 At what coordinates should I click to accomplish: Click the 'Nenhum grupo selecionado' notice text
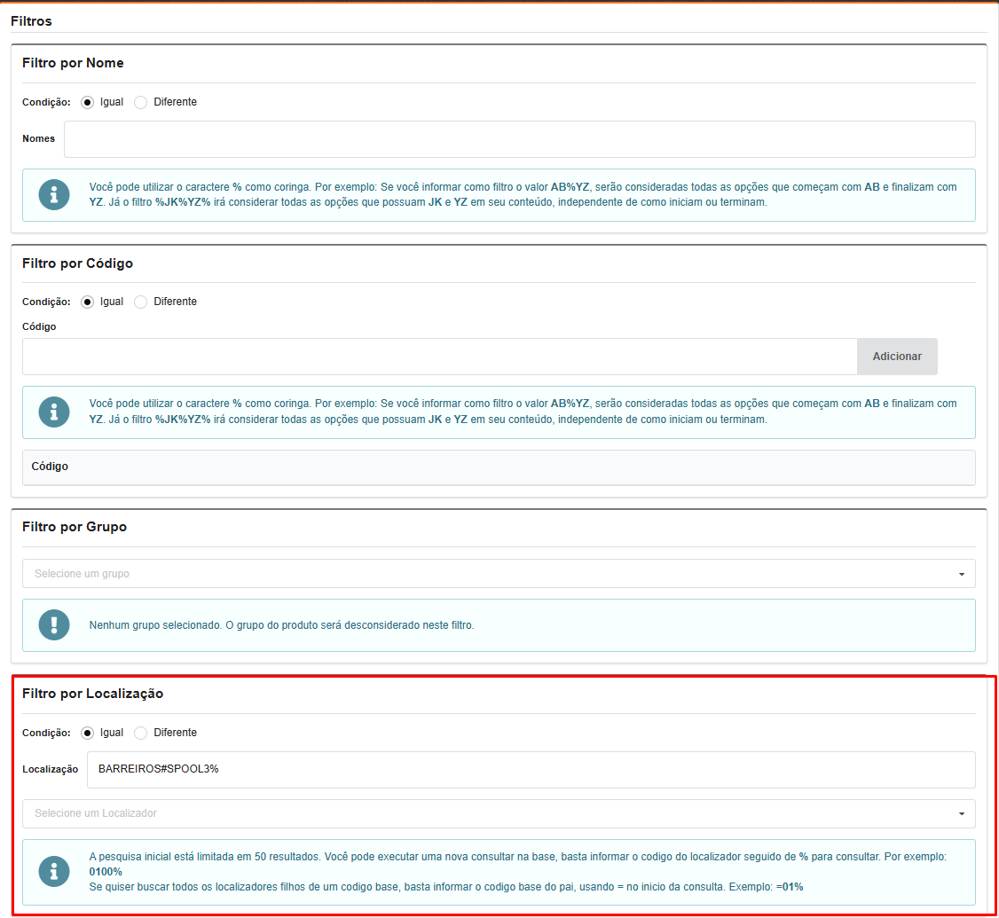pyautogui.click(x=281, y=625)
